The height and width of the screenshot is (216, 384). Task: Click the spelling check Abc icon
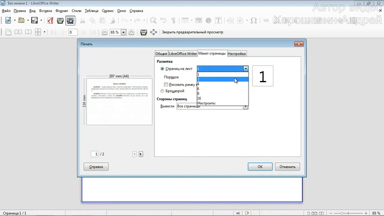click(x=163, y=20)
